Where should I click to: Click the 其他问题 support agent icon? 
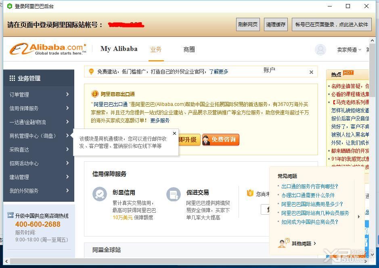tap(283, 243)
